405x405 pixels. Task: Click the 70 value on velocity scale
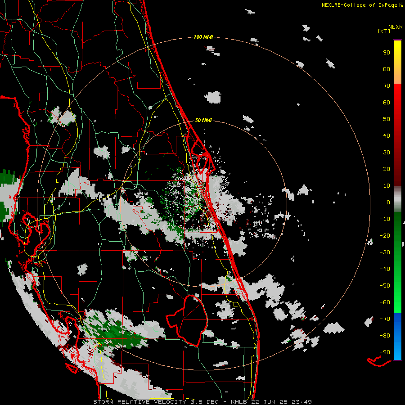tap(387, 85)
